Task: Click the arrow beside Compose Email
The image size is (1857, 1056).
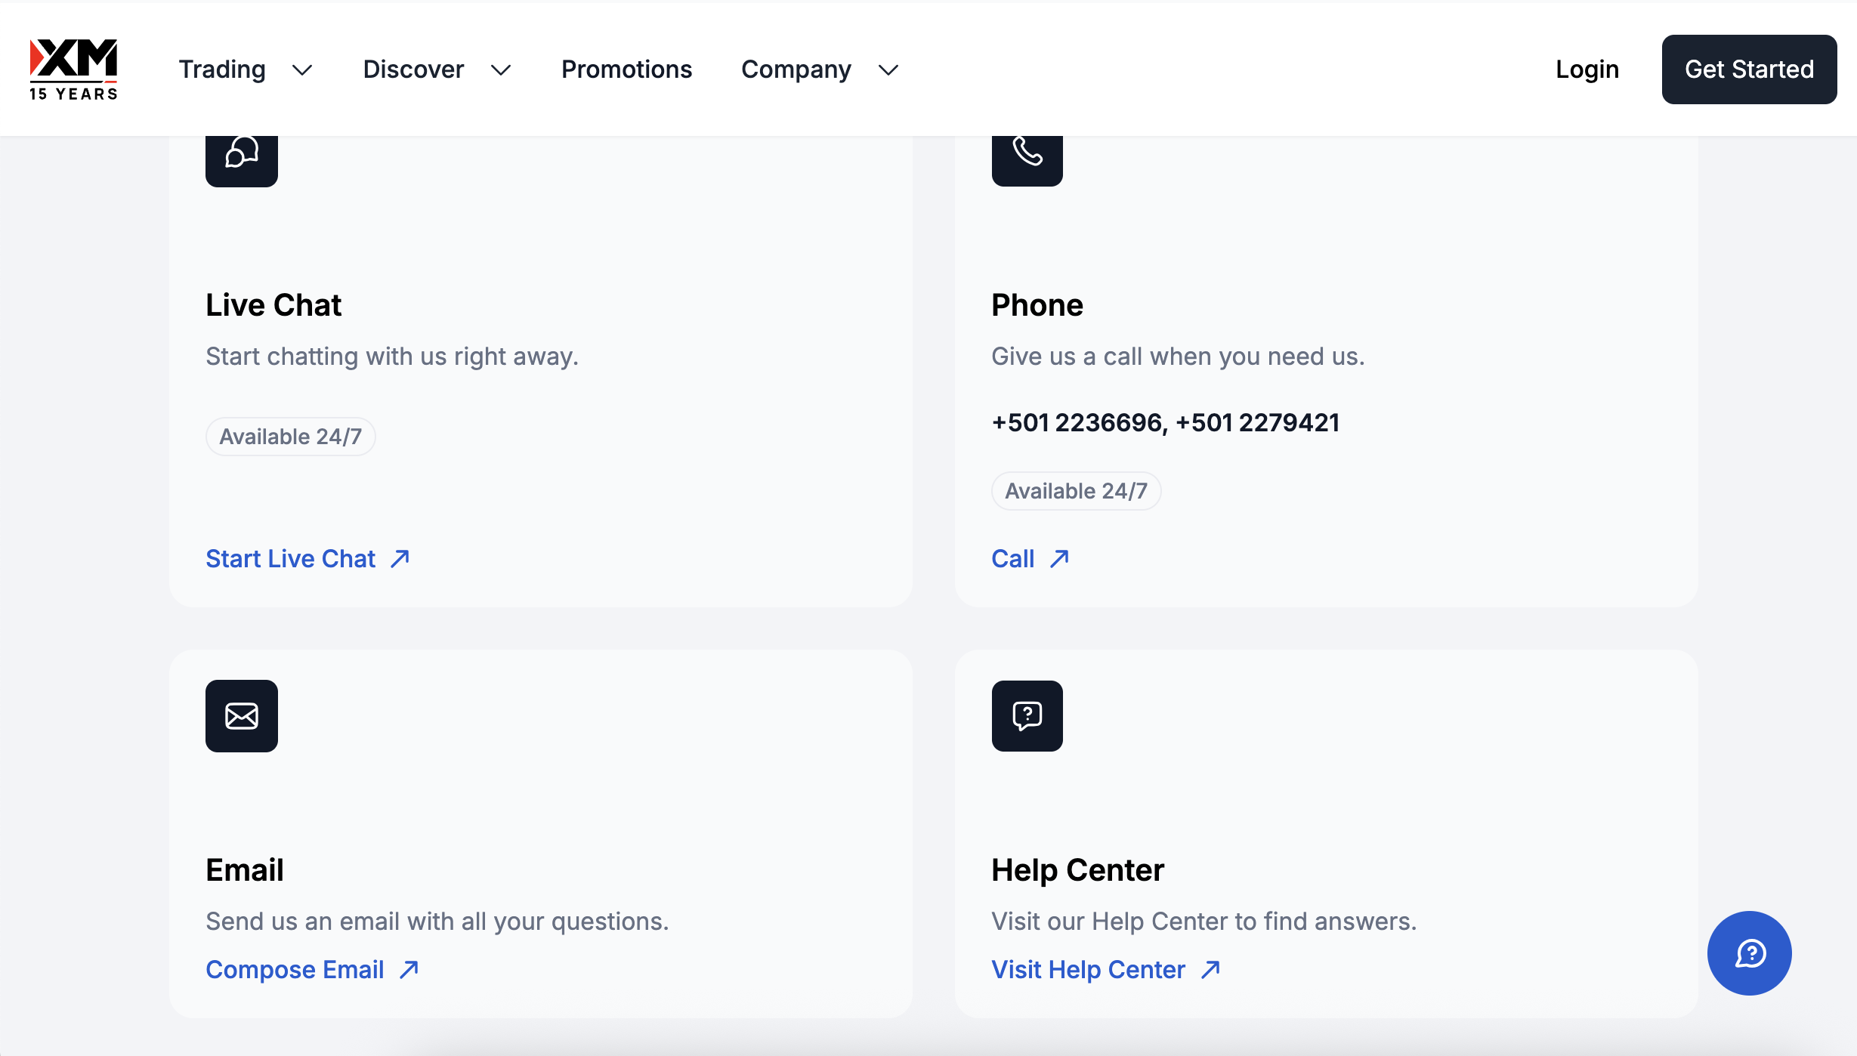Action: tap(409, 969)
